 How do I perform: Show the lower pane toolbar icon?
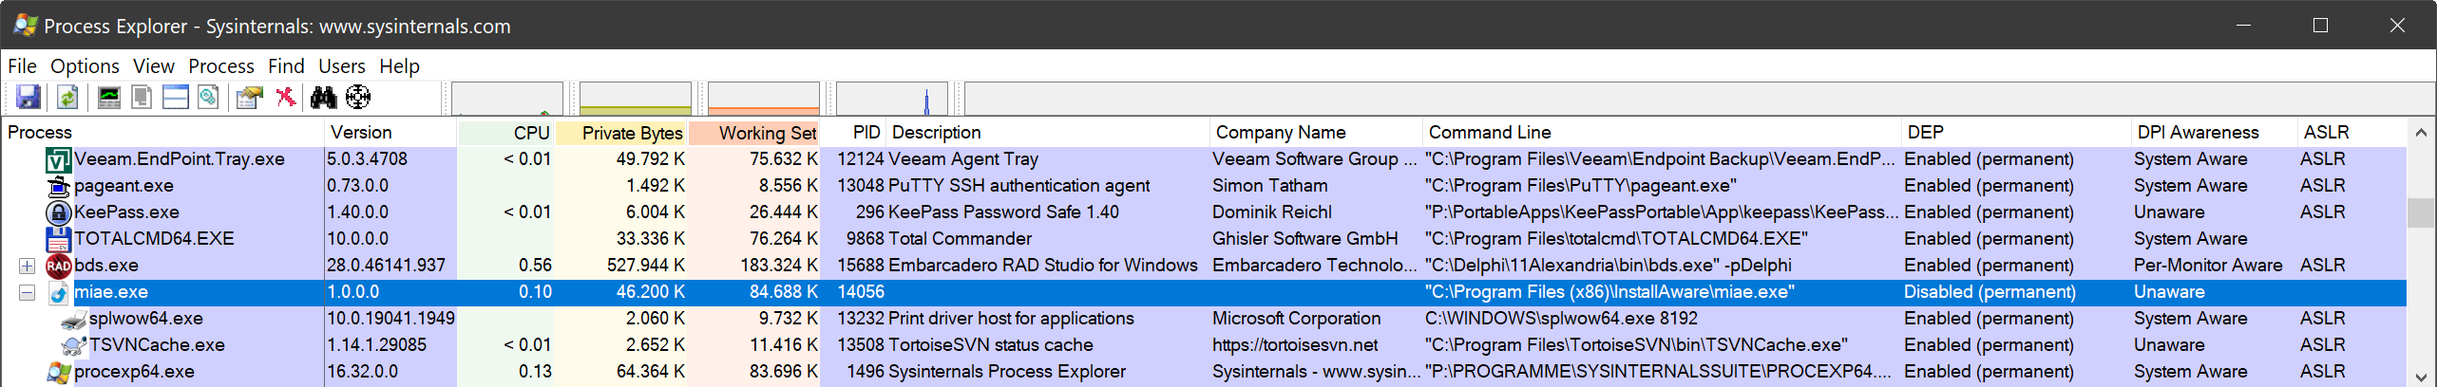[x=176, y=97]
